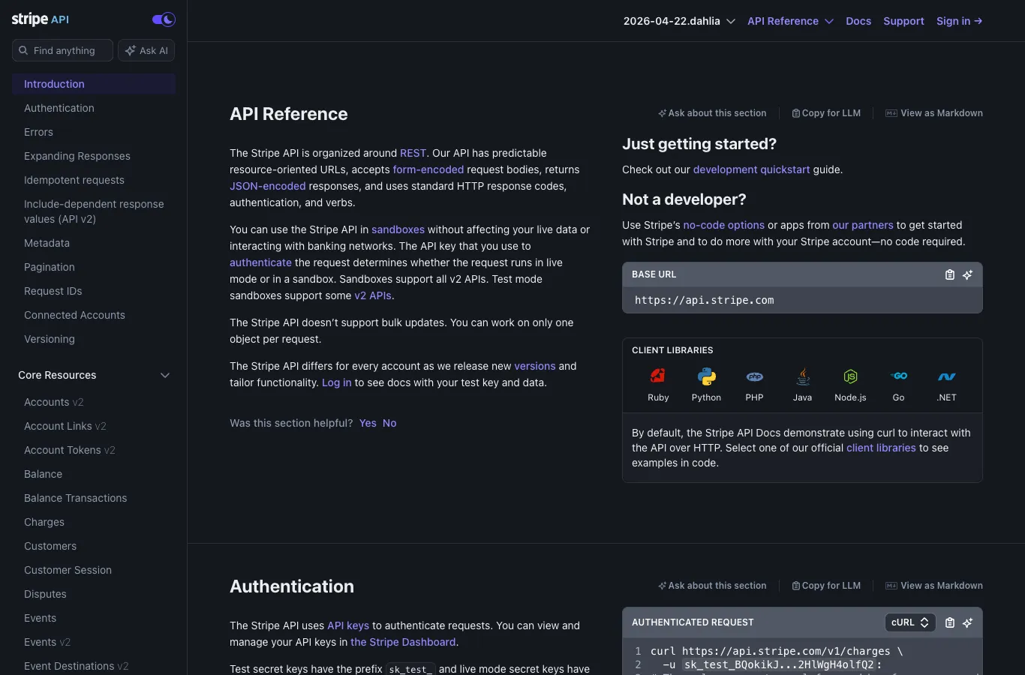Click the Sign in link
1025x675 pixels.
click(959, 21)
